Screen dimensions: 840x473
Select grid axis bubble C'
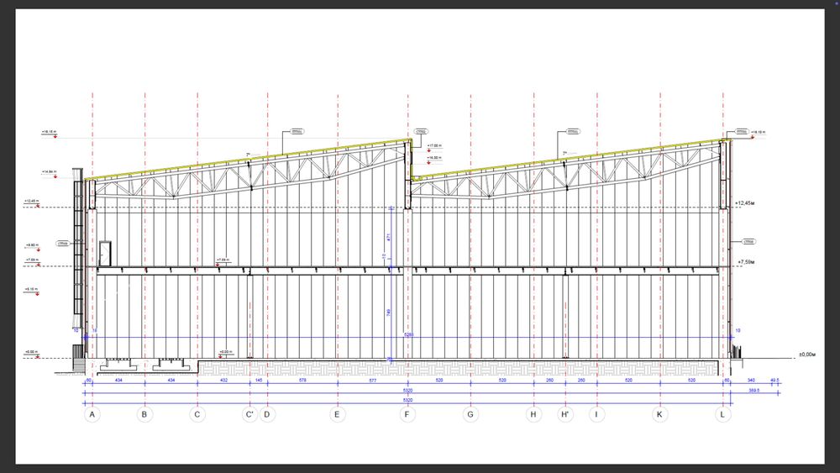point(249,414)
